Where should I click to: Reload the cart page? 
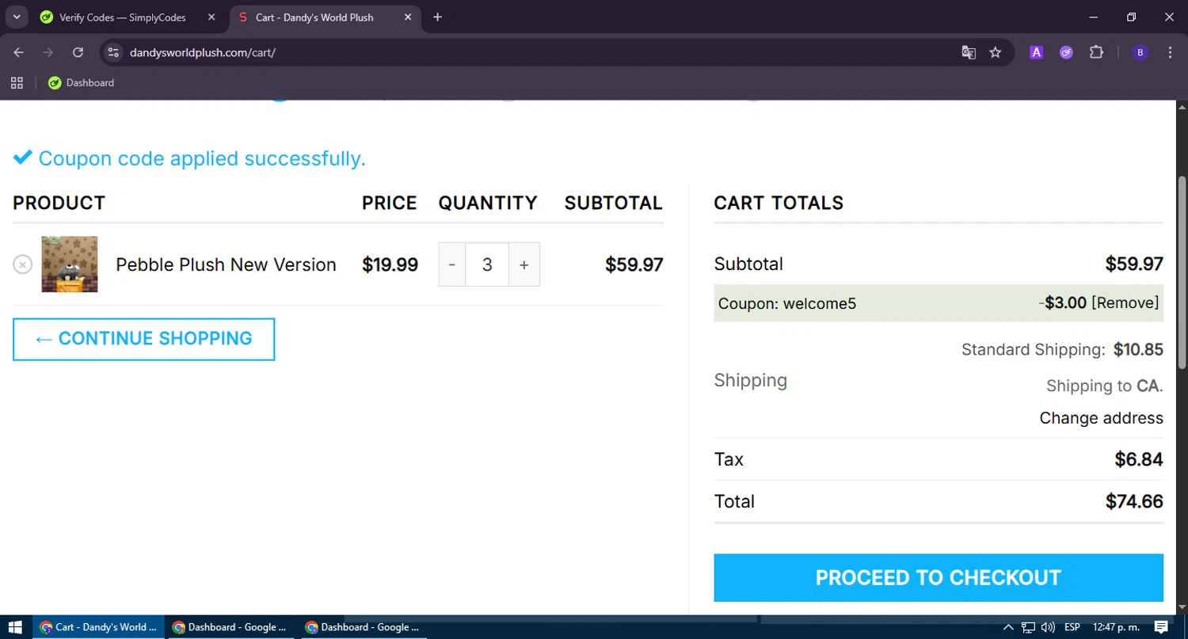(x=78, y=52)
